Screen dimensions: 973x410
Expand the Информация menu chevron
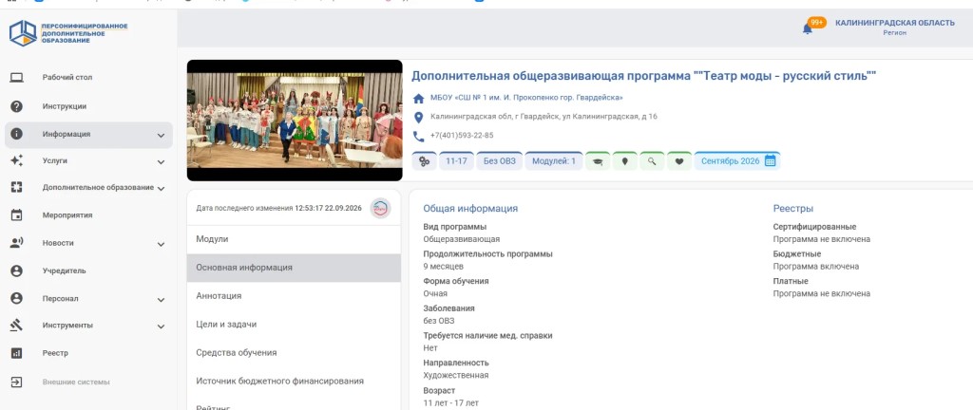tap(161, 135)
